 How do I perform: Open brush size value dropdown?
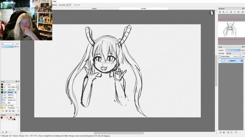[x=16, y=44]
